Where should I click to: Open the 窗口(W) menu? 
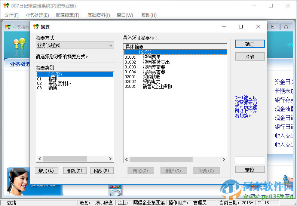coord(125,15)
